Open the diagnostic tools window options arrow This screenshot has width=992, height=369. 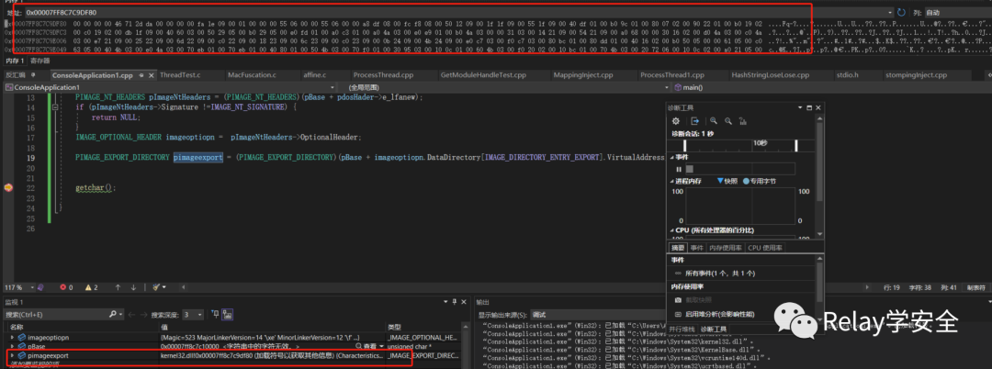point(800,108)
